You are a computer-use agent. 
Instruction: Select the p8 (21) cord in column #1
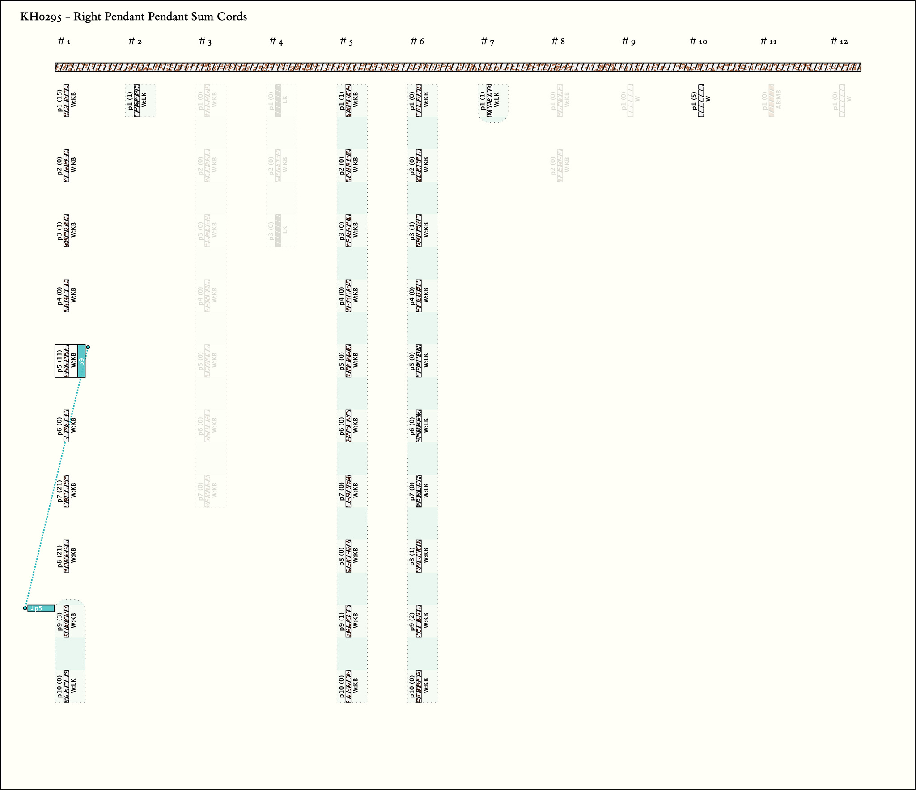(x=66, y=556)
